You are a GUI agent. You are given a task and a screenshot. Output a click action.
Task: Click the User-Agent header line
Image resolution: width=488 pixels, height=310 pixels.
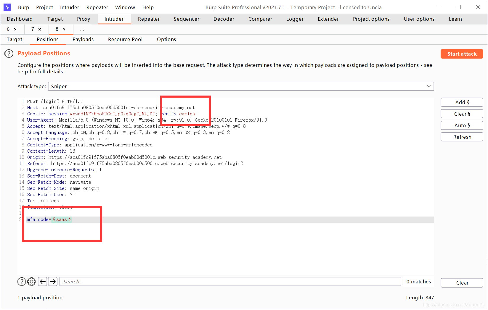[147, 120]
